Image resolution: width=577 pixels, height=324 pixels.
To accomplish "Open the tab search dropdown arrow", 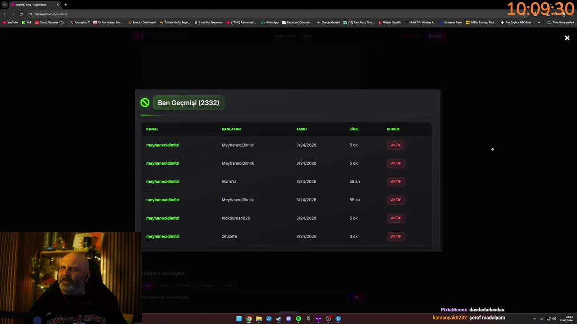I will (5, 4).
